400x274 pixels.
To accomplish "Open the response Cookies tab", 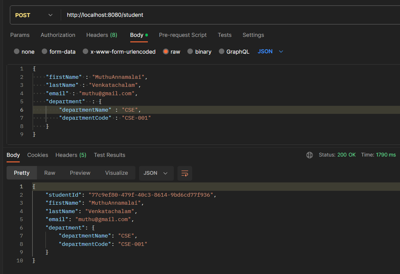I will pos(38,155).
